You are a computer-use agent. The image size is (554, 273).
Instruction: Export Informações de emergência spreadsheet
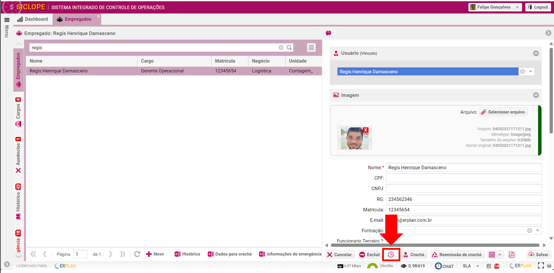click(290, 254)
